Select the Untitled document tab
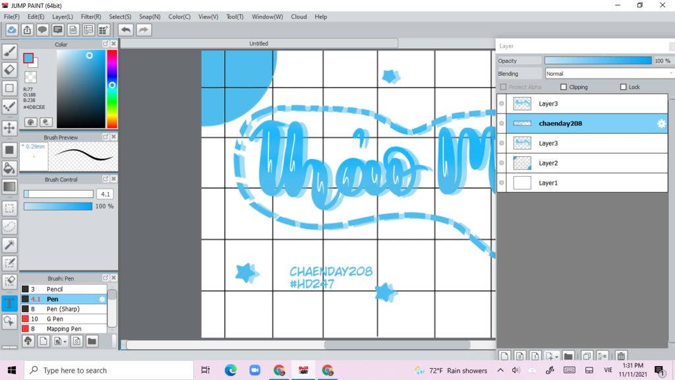This screenshot has width=675, height=380. pos(258,44)
